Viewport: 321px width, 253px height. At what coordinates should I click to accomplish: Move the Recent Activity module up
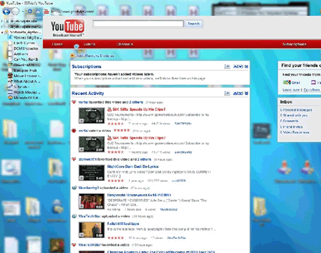(236, 93)
